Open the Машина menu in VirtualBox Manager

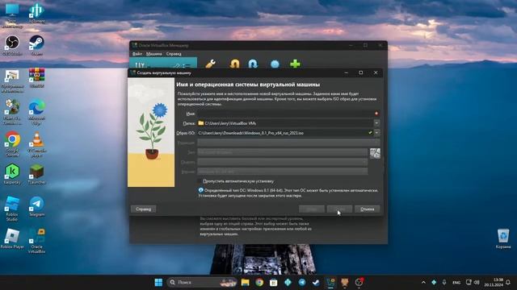point(154,54)
